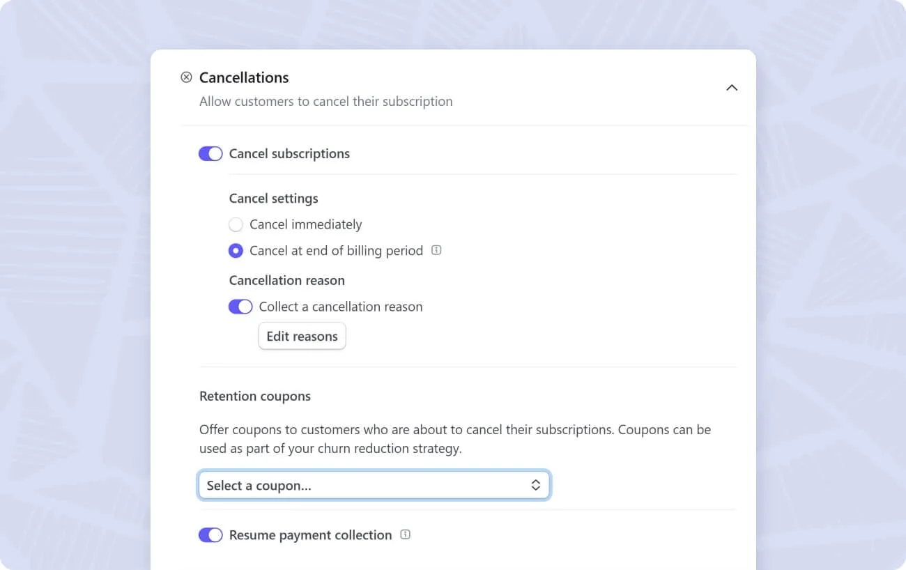The width and height of the screenshot is (906, 570).
Task: Click the Cancellations section heading
Action: pyautogui.click(x=244, y=77)
